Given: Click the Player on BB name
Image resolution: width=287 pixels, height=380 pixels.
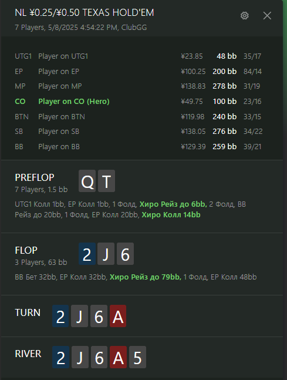Looking at the screenshot, I should click(x=59, y=147).
